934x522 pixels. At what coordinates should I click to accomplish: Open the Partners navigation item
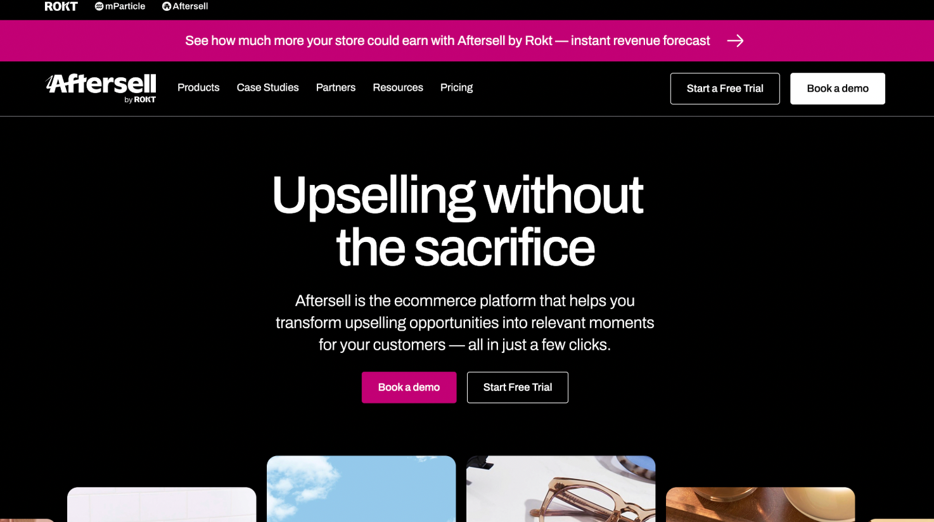tap(336, 87)
